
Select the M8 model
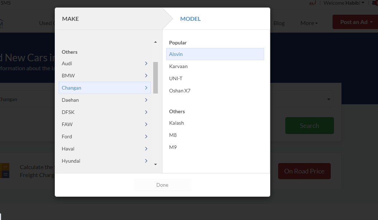coord(215,135)
